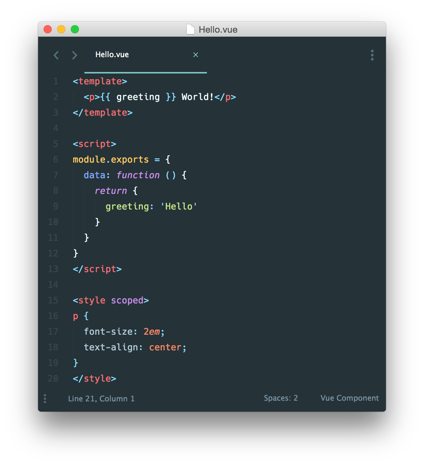
Task: Select the Vue Component language mode indicator
Action: [x=349, y=398]
